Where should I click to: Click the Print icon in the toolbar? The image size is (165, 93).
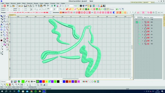pyautogui.click(x=30, y=6)
